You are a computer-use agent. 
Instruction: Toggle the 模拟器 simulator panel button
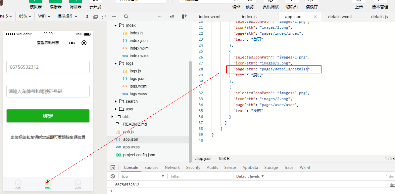36,5
